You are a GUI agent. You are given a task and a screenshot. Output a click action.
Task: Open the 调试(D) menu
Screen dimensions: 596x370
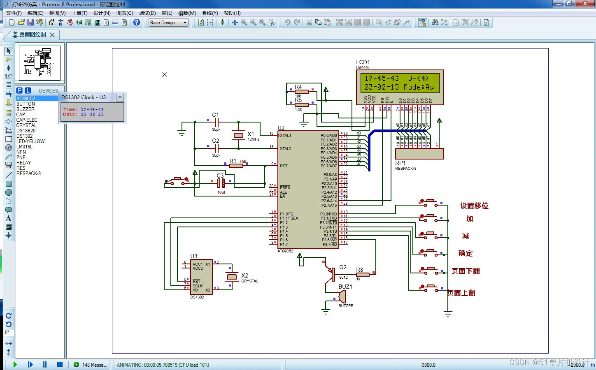147,13
